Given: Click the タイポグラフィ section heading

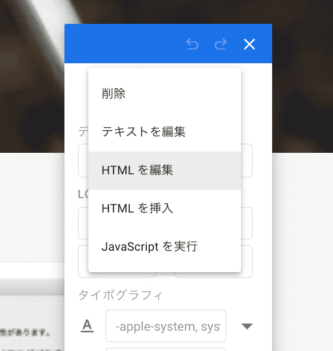Looking at the screenshot, I should tap(121, 295).
